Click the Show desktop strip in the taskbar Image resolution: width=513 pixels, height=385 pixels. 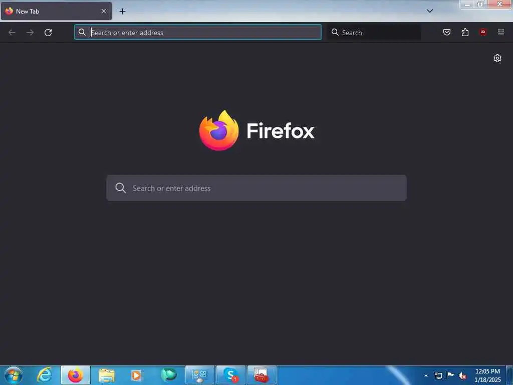coord(509,375)
